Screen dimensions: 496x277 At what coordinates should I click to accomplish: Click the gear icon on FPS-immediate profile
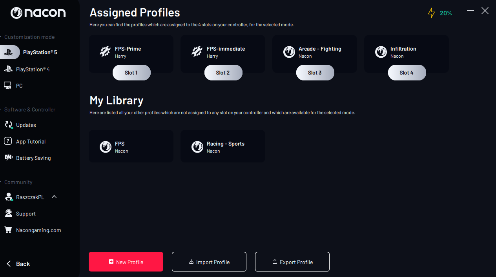tap(197, 52)
